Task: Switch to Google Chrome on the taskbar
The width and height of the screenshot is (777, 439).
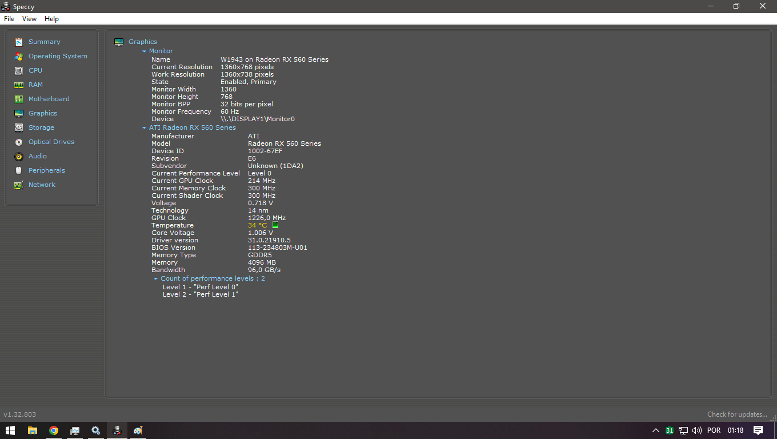Action: click(54, 430)
